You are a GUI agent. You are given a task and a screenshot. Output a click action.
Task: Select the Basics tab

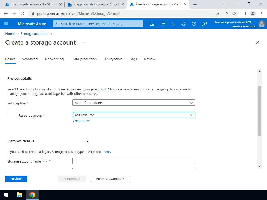point(10,59)
